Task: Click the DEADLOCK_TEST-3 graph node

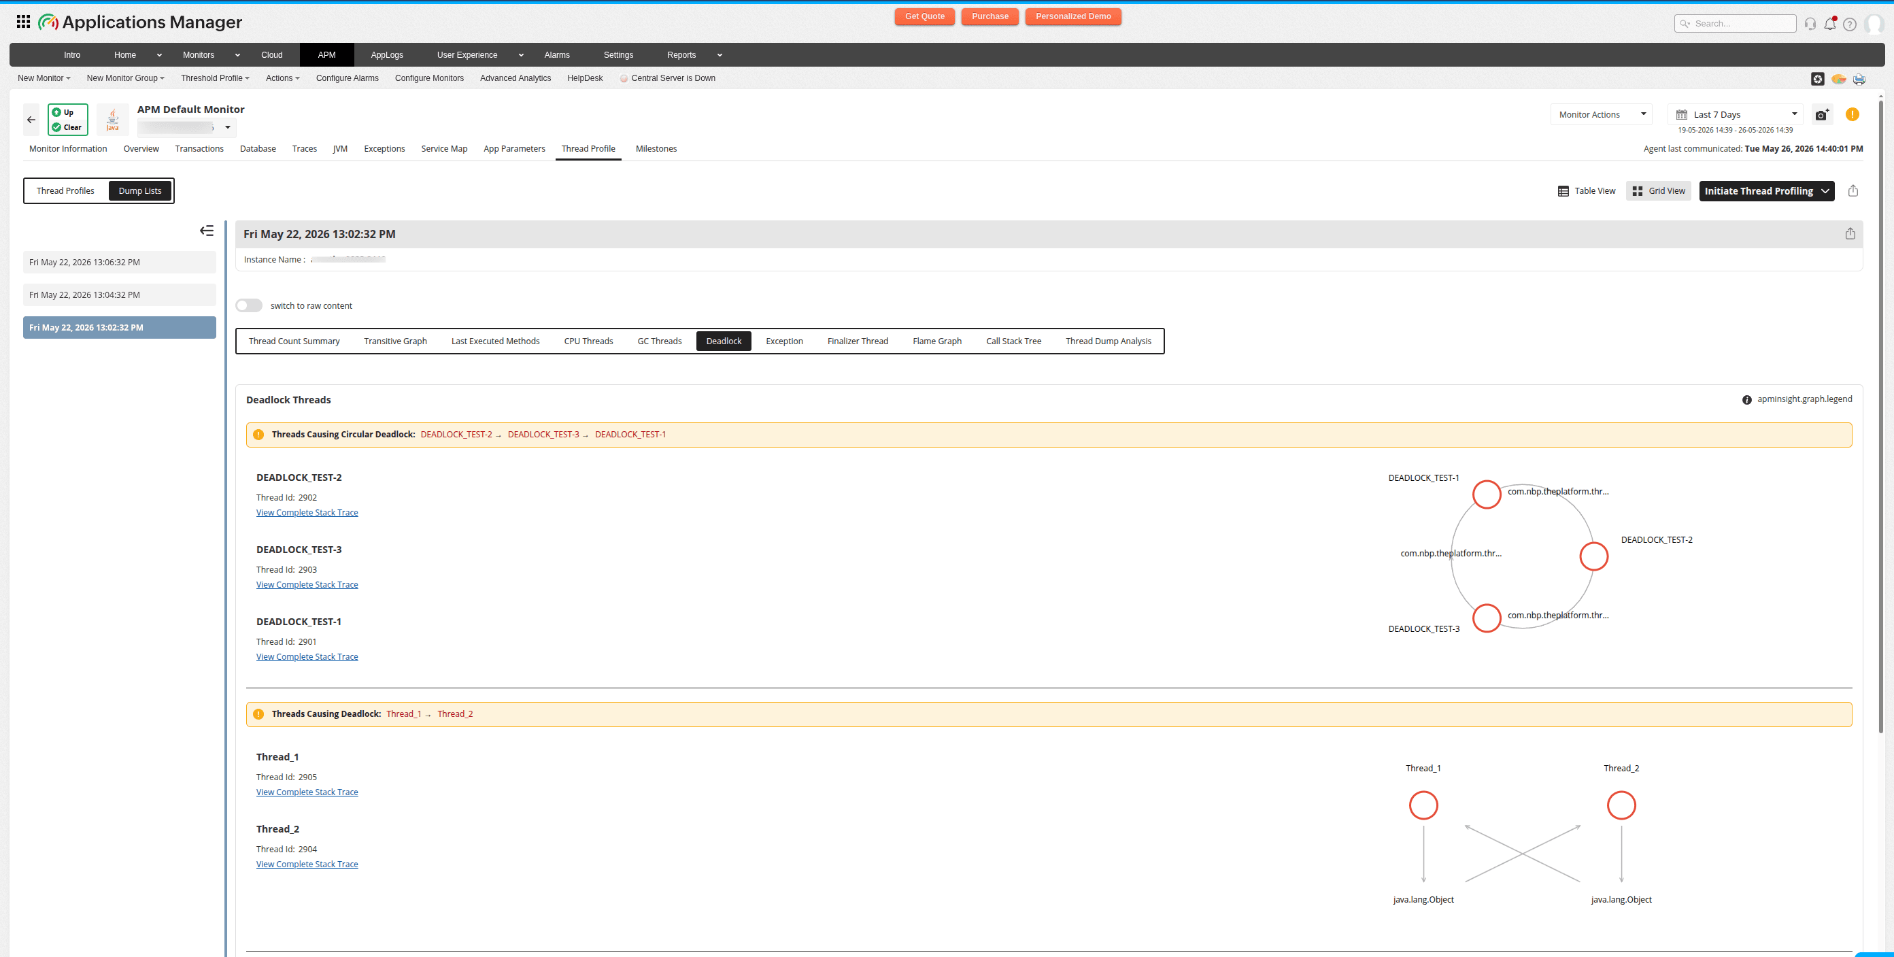Action: coord(1486,618)
